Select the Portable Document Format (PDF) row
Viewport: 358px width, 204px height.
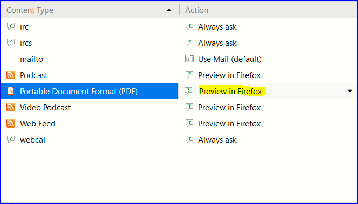coord(89,91)
